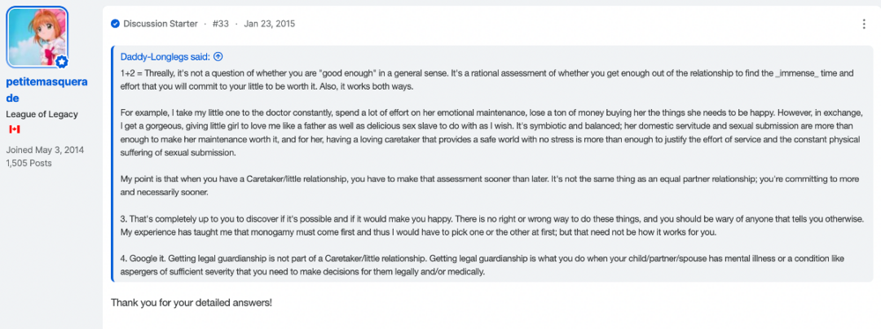
Task: Open the petitemasquerade avatar image
Action: tap(37, 37)
